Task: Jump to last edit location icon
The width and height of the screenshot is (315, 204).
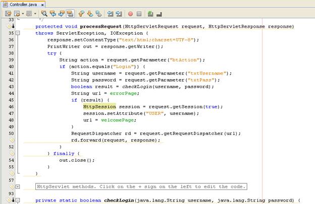Action: tap(8, 14)
